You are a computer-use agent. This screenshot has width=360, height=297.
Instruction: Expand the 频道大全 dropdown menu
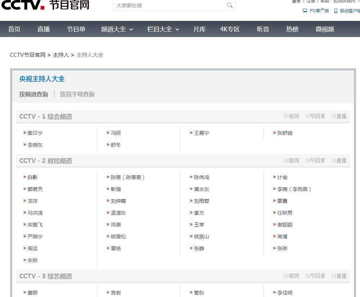[x=117, y=29]
